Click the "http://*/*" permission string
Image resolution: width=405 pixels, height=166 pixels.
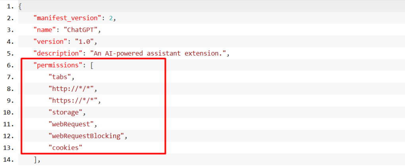point(71,89)
